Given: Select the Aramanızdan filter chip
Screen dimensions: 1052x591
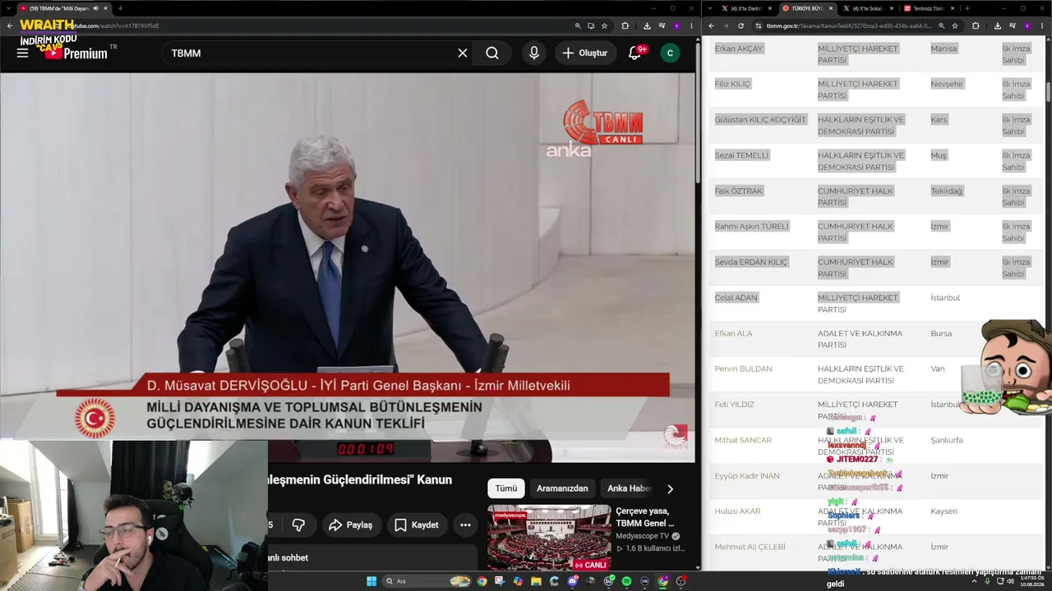Looking at the screenshot, I should 562,488.
